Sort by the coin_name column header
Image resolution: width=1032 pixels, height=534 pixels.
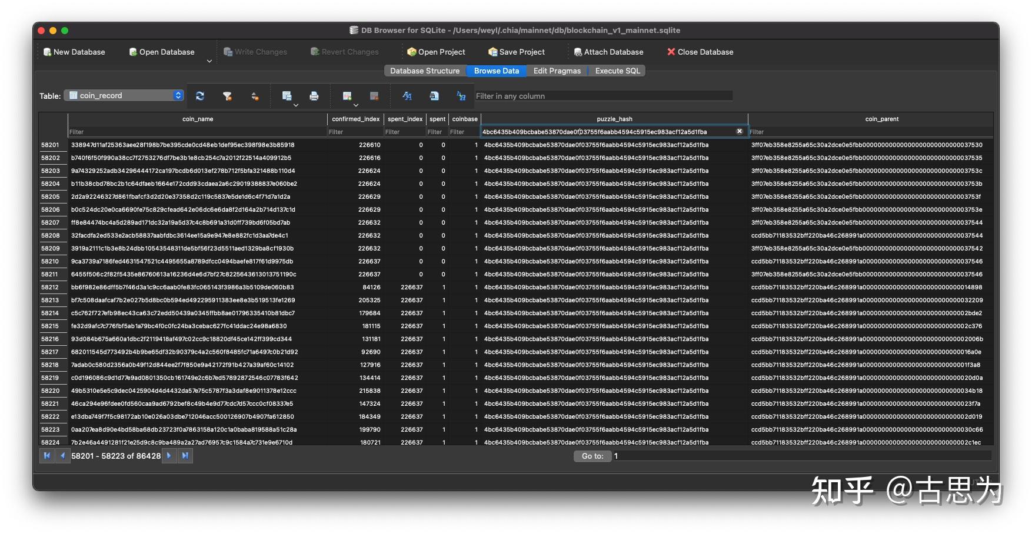click(x=198, y=119)
